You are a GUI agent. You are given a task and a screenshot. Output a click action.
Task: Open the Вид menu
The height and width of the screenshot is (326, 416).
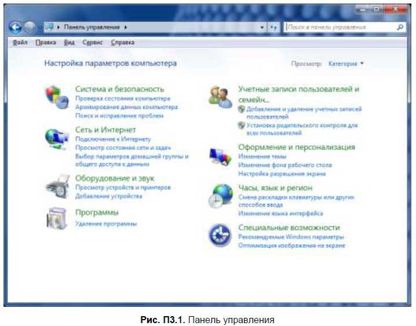70,42
